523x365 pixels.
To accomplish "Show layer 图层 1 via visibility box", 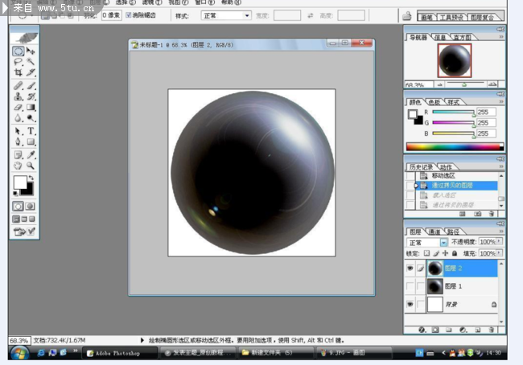I will coord(410,286).
